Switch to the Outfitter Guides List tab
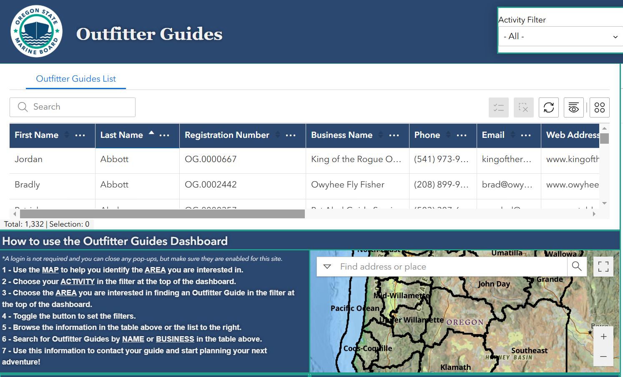This screenshot has width=623, height=377. pyautogui.click(x=75, y=79)
